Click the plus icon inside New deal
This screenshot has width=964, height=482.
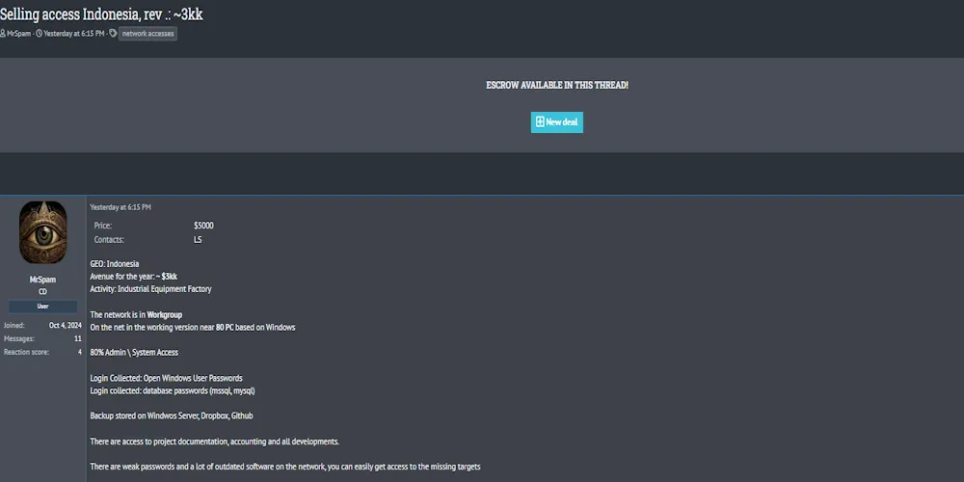coord(540,122)
